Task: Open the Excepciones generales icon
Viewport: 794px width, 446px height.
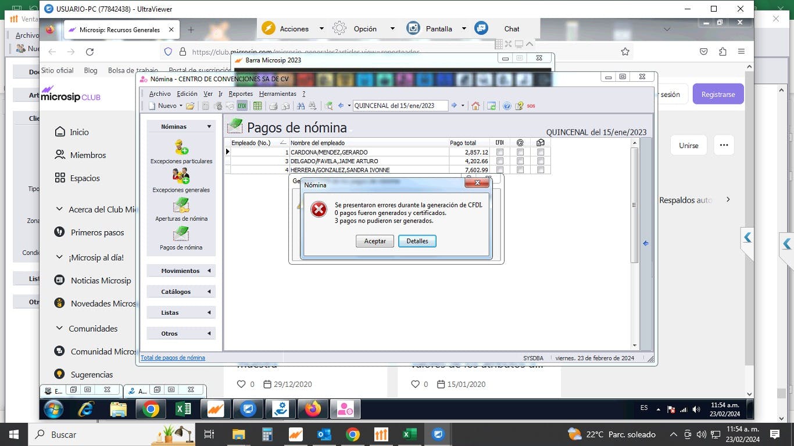Action: (x=181, y=175)
